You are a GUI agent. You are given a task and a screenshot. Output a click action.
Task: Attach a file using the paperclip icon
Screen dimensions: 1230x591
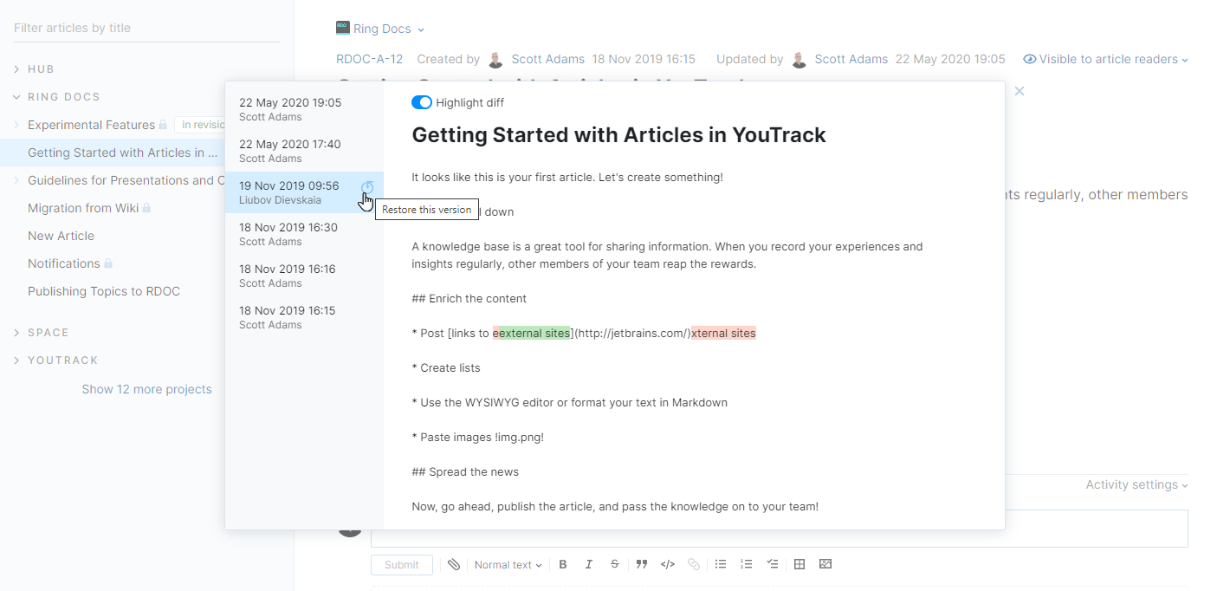tap(454, 564)
